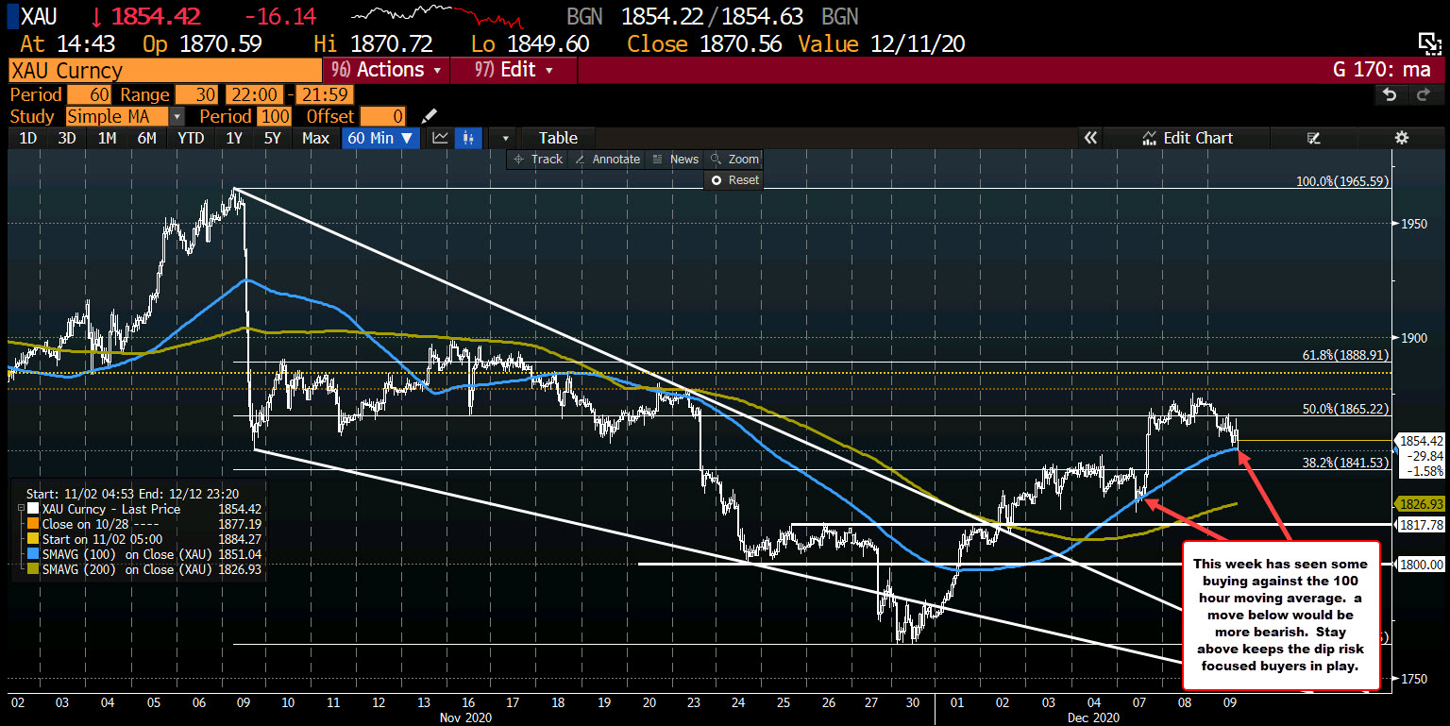This screenshot has height=726, width=1450.
Task: Click the 38.2%(1841.53) Fibonacci label
Action: (x=1345, y=463)
